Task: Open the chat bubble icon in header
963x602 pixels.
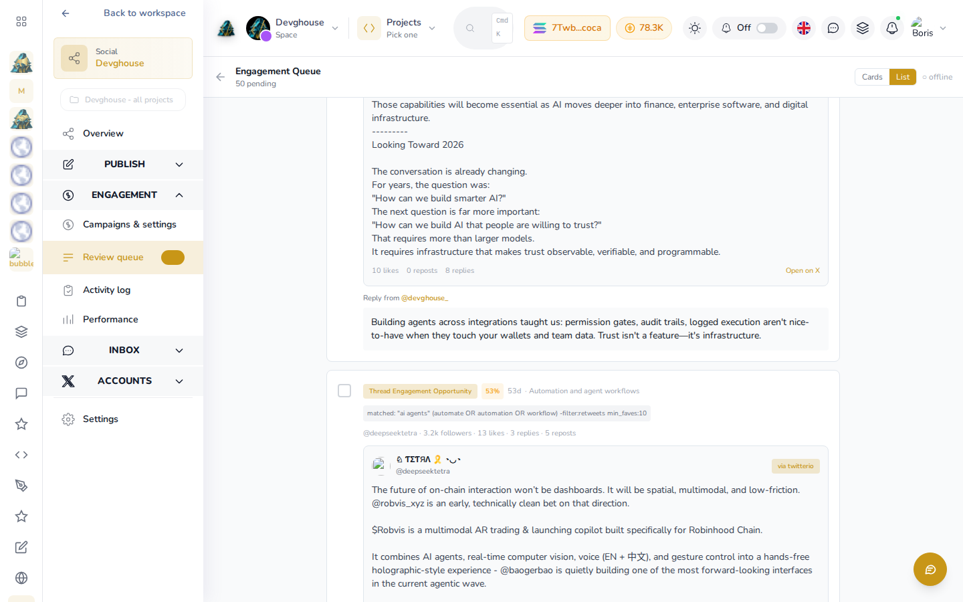Action: [x=833, y=28]
